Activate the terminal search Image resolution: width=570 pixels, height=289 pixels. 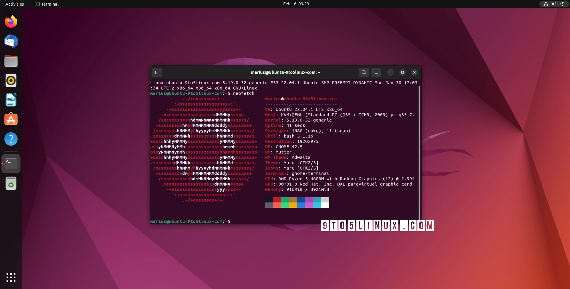[364, 72]
